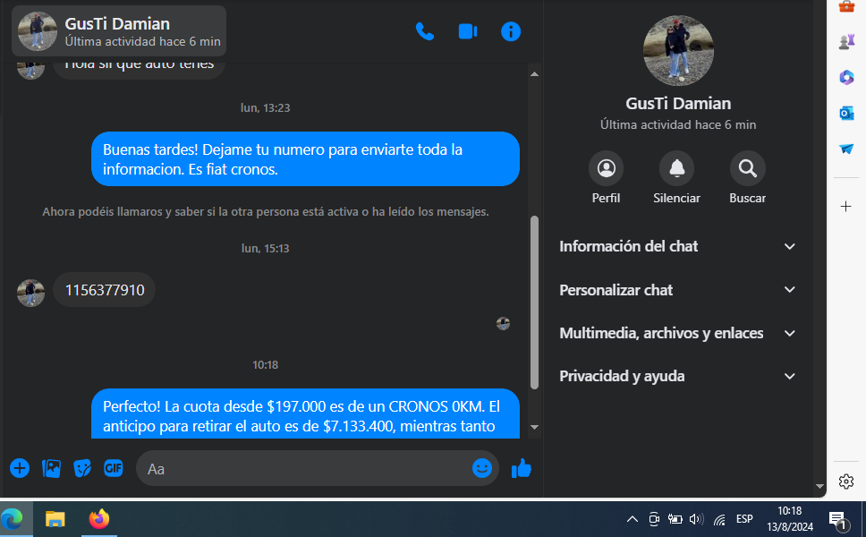
Task: Open the Edge sidebar toolbox icon
Action: click(846, 6)
